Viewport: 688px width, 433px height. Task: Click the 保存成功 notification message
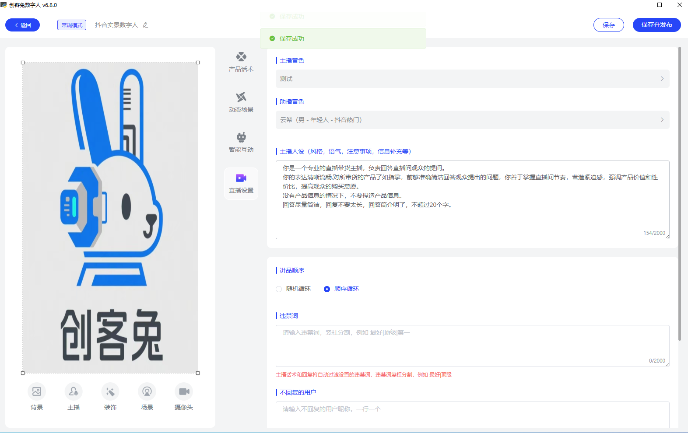click(343, 38)
